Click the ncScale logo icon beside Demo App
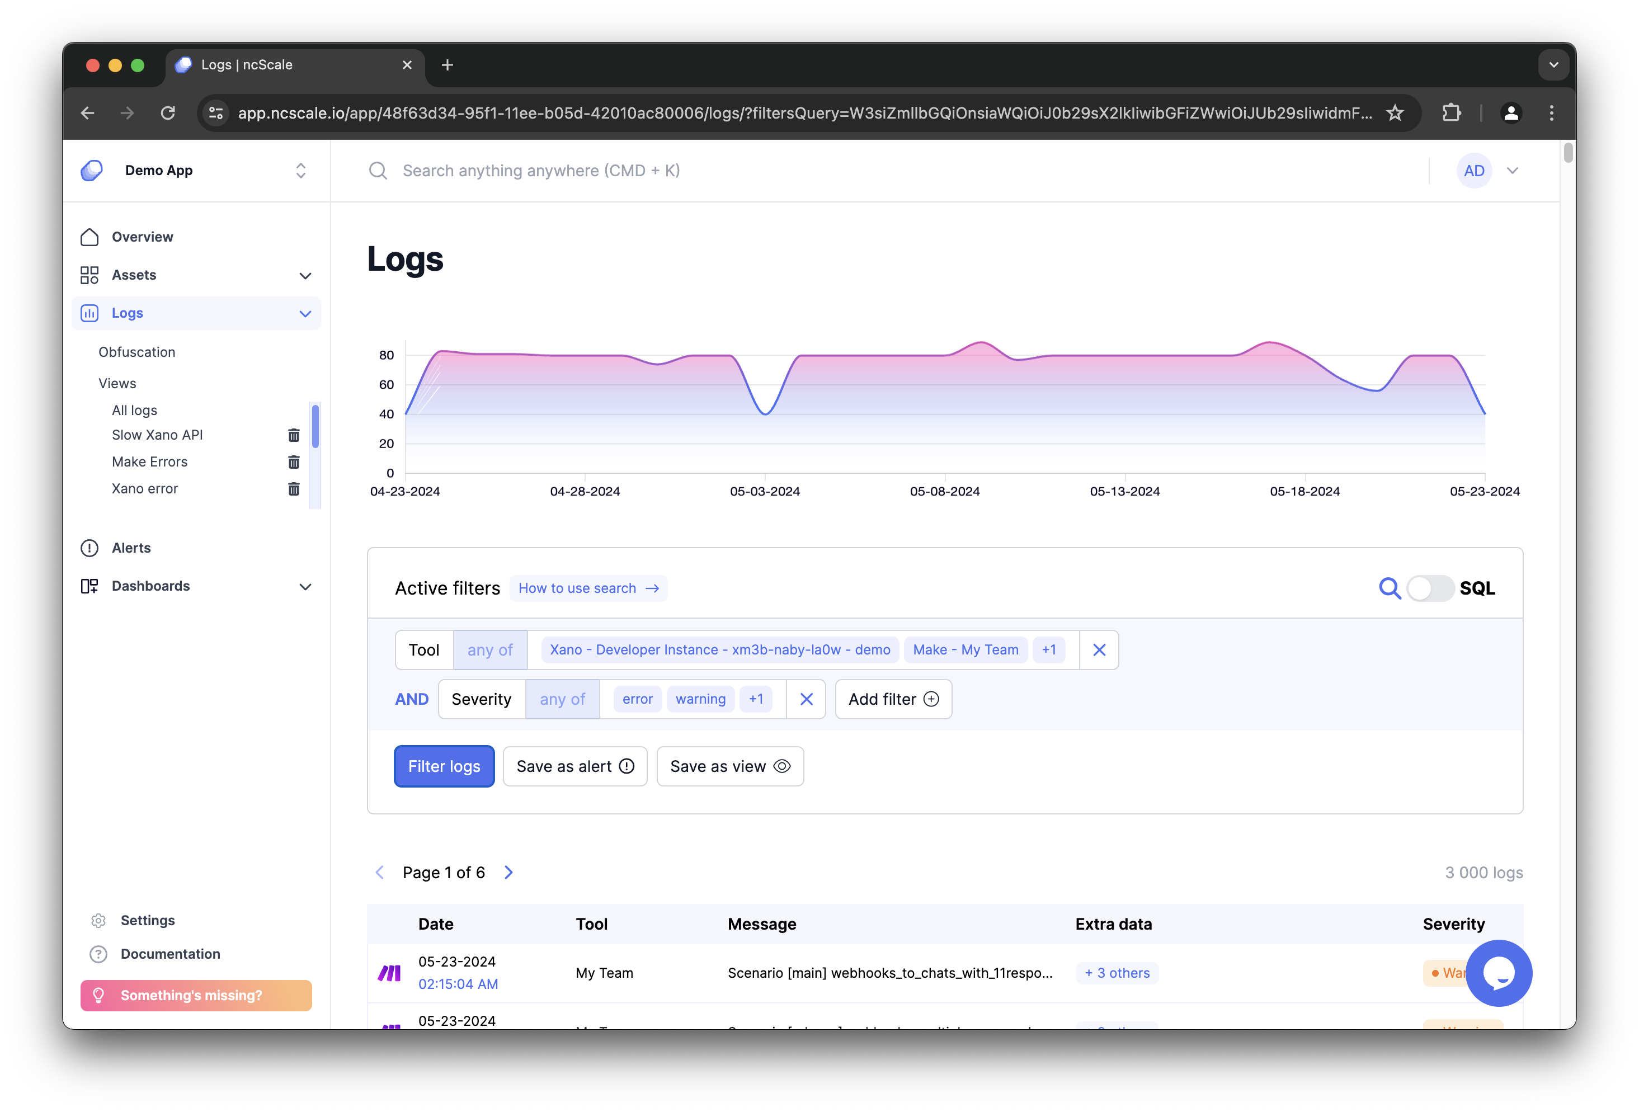This screenshot has width=1639, height=1112. click(x=92, y=171)
